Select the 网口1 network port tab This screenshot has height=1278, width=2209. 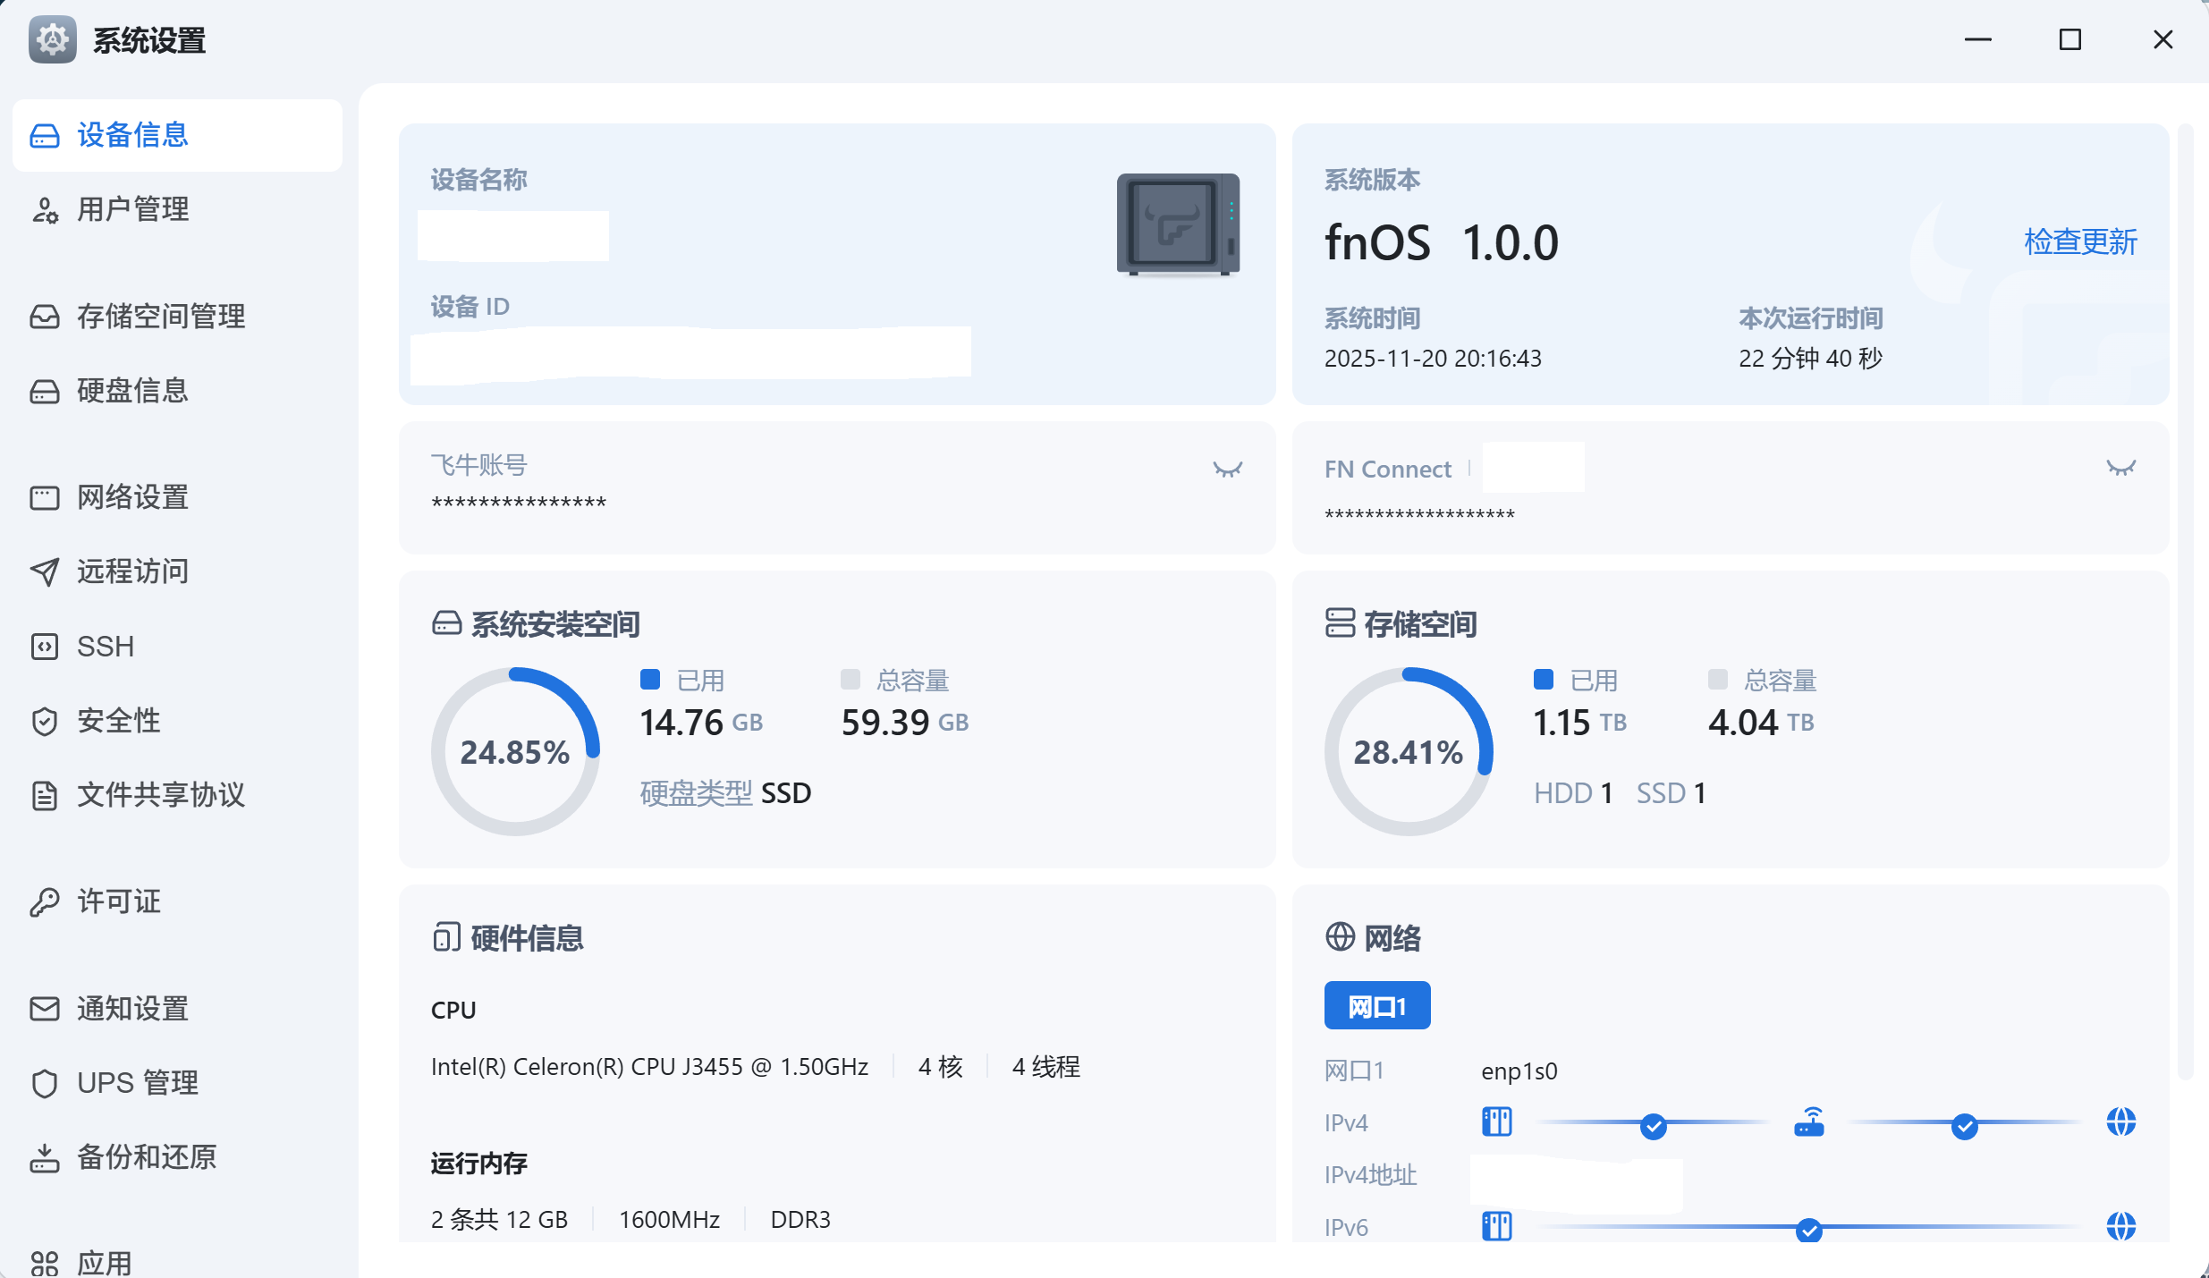1376,1006
